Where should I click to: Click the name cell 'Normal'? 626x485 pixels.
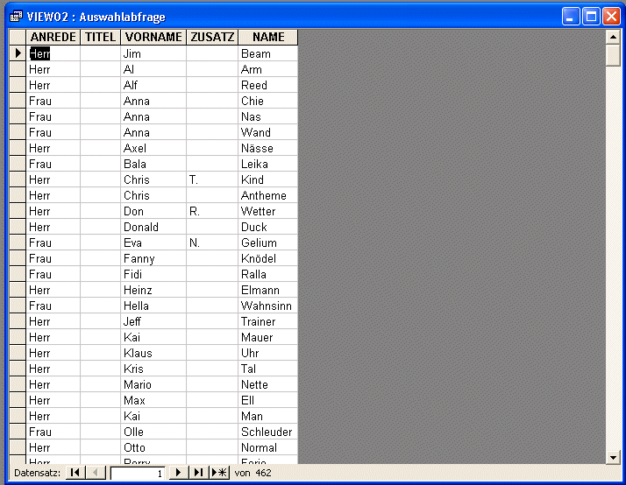pyautogui.click(x=268, y=447)
